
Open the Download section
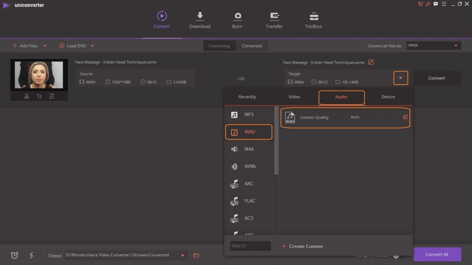pyautogui.click(x=199, y=20)
